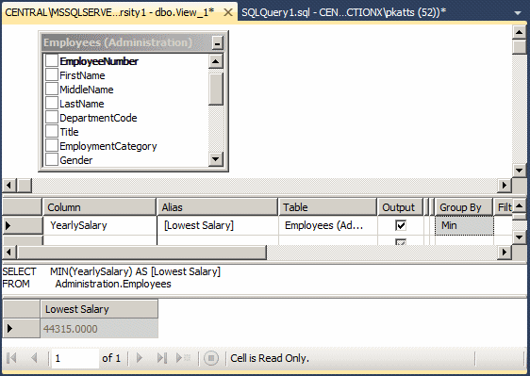Viewport: 530px width, 376px height.
Task: Go to the first results row
Action: coord(12,358)
